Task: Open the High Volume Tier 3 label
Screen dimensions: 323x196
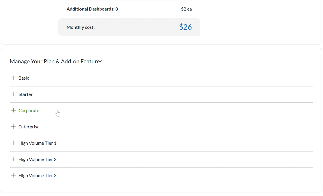Action: click(38, 175)
